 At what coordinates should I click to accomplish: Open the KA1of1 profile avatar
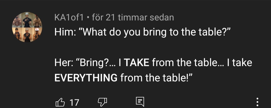point(27,27)
